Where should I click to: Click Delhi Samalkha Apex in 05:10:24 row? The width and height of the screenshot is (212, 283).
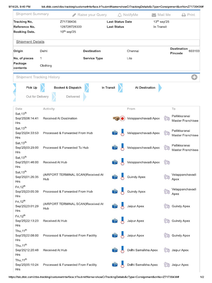(x=142, y=265)
